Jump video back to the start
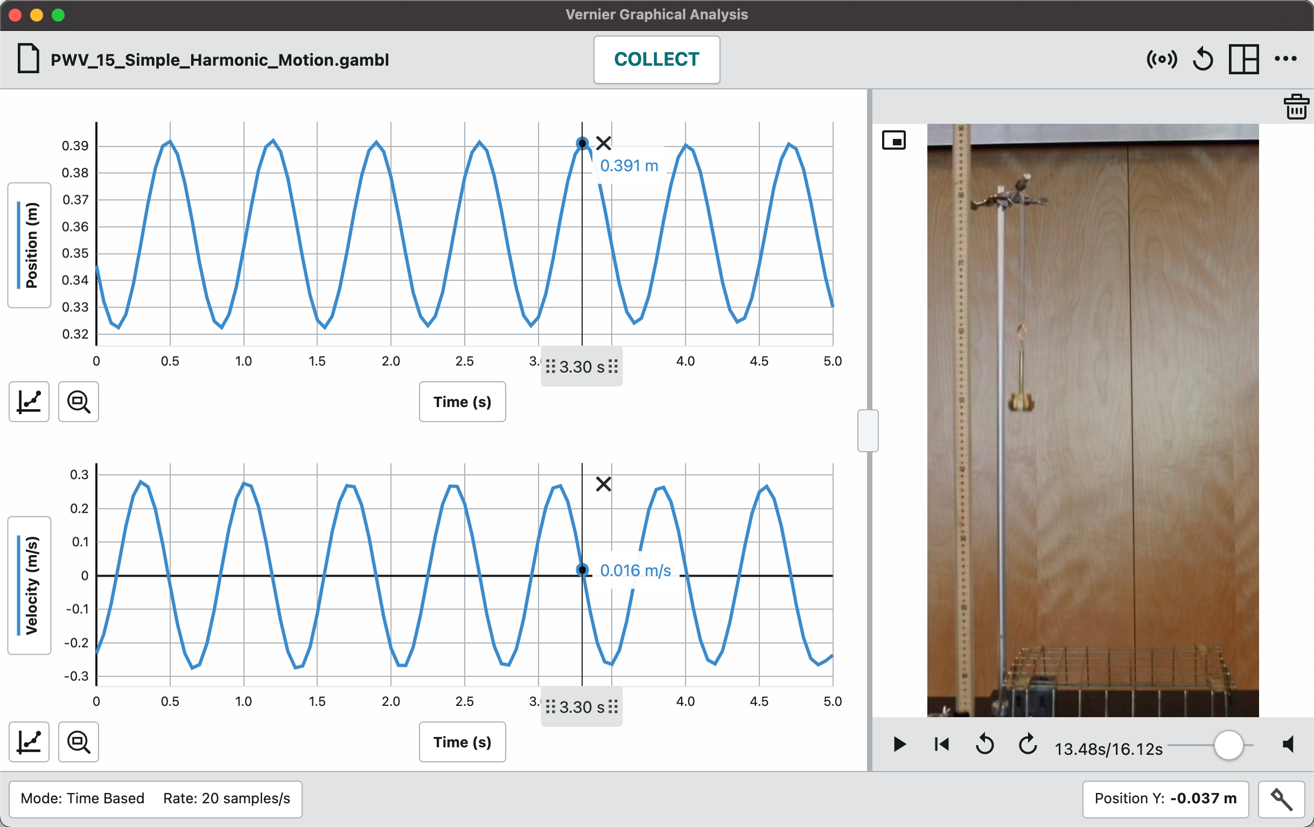The height and width of the screenshot is (827, 1314). coord(942,744)
